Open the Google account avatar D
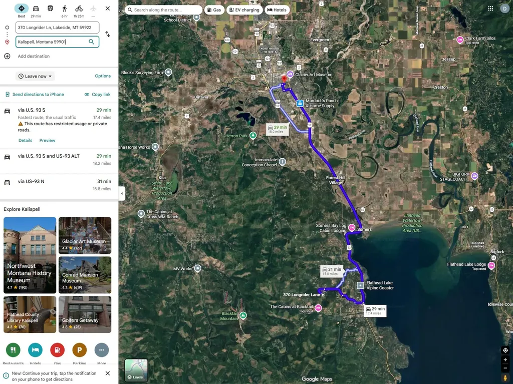 pyautogui.click(x=504, y=9)
